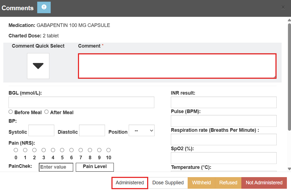Screen dimensions: 291x192
Task: Focus the Systolic blood pressure field
Action: tap(41, 130)
